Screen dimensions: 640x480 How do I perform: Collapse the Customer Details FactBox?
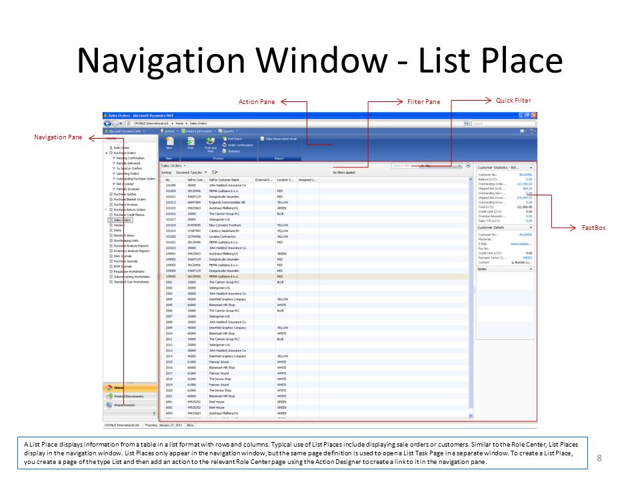(531, 228)
